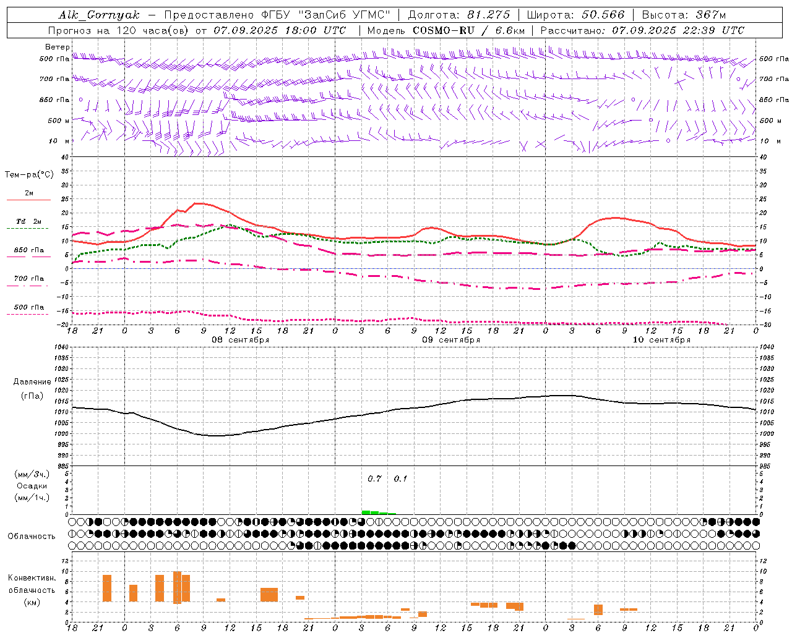Select the 0.1 precipitation amount value
The image size is (792, 633).
pos(400,479)
